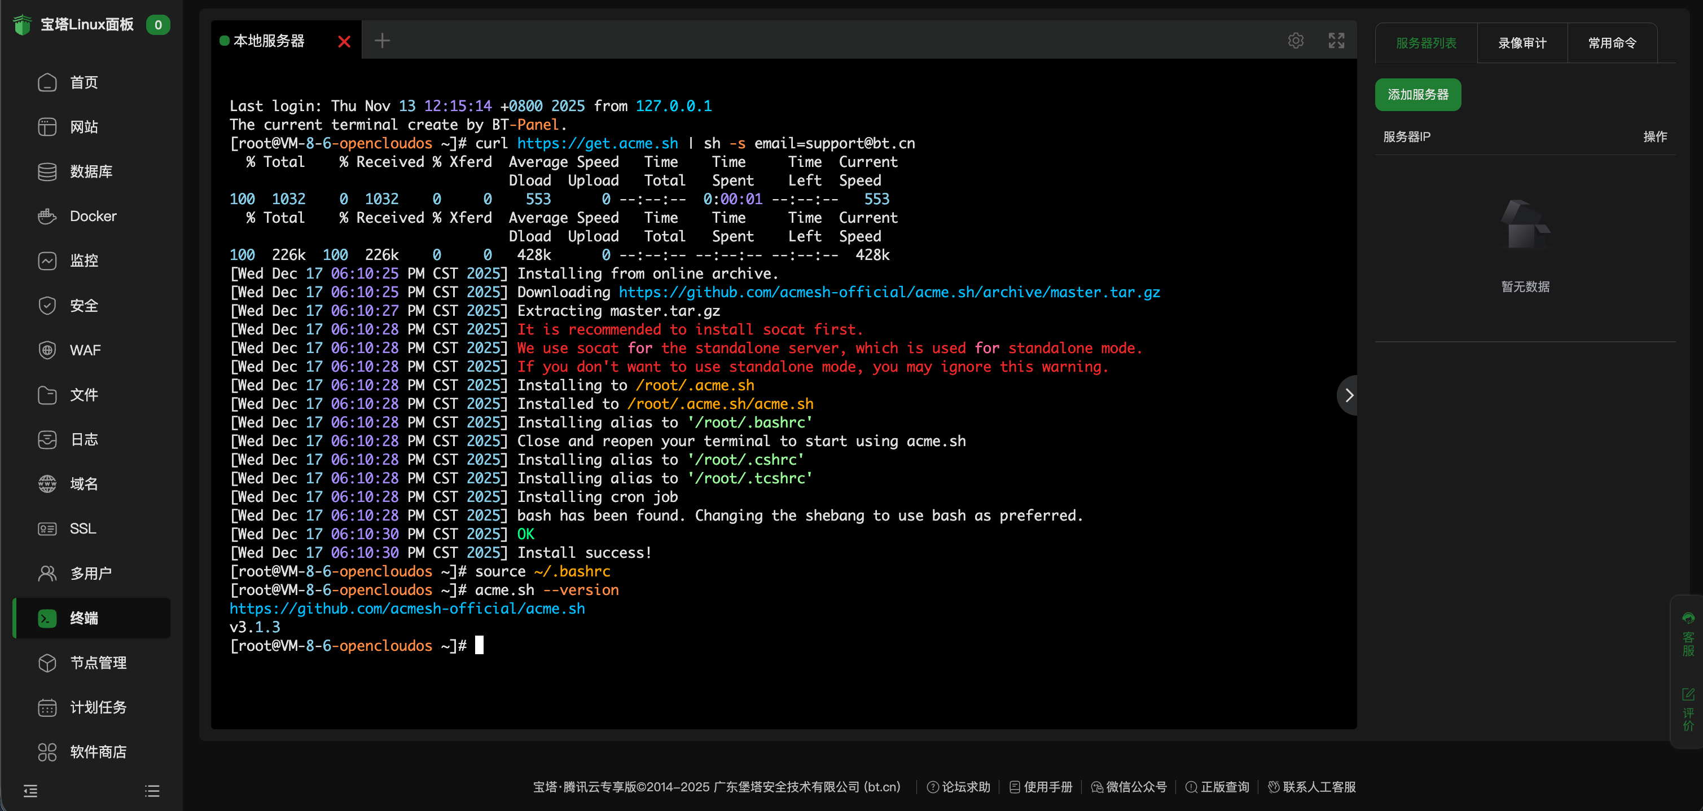Open the 文件 file manager

[84, 395]
